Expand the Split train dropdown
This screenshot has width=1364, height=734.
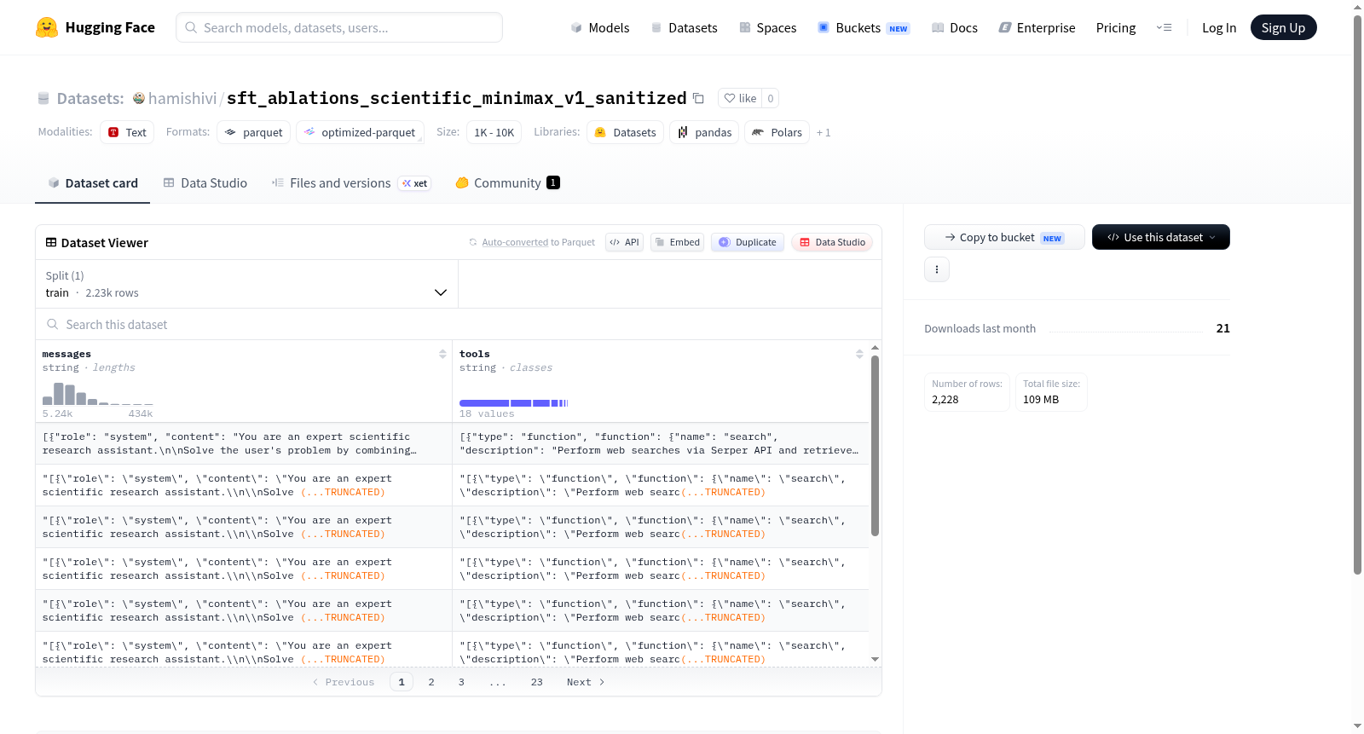coord(246,284)
